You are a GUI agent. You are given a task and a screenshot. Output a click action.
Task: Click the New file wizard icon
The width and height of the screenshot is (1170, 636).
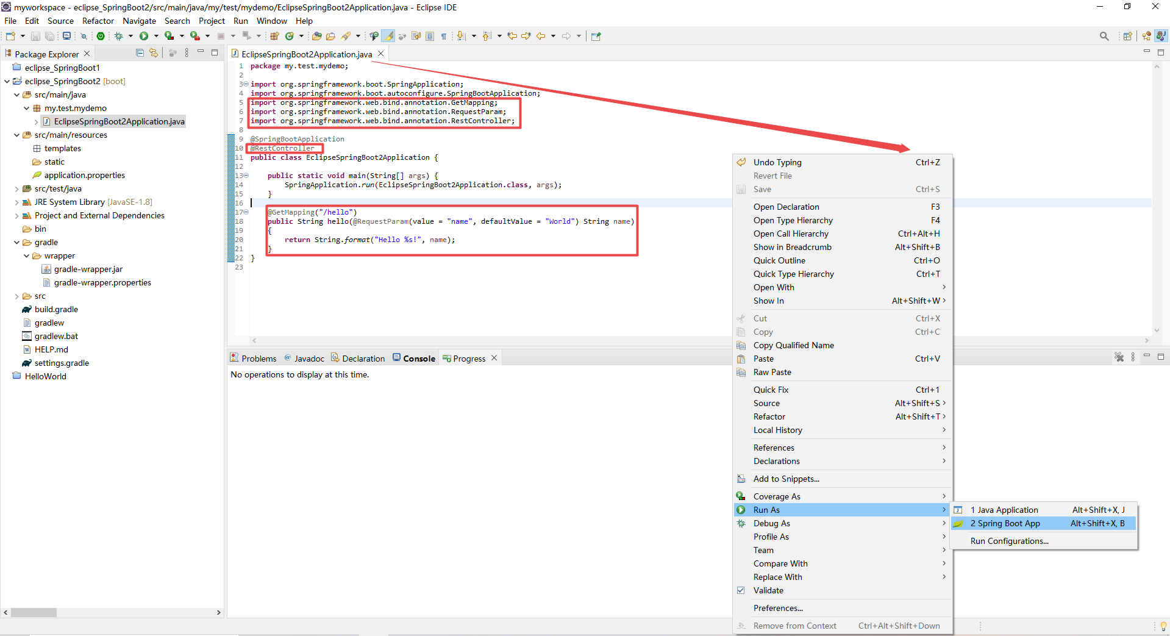pyautogui.click(x=10, y=36)
